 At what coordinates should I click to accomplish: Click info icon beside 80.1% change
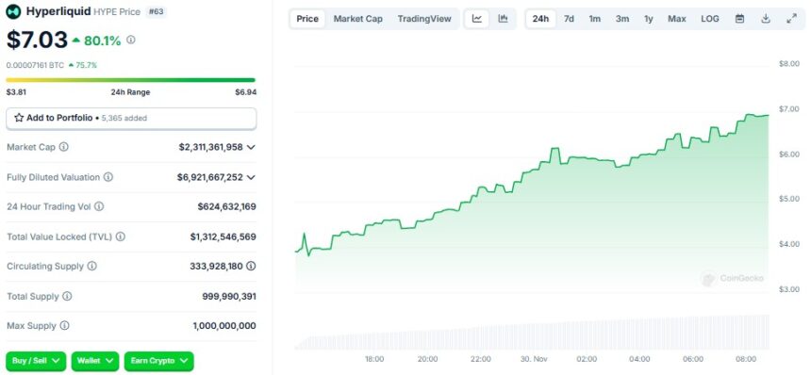(x=131, y=40)
